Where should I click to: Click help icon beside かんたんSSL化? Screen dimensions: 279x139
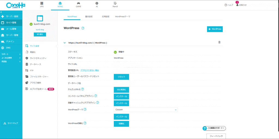tap(83, 89)
